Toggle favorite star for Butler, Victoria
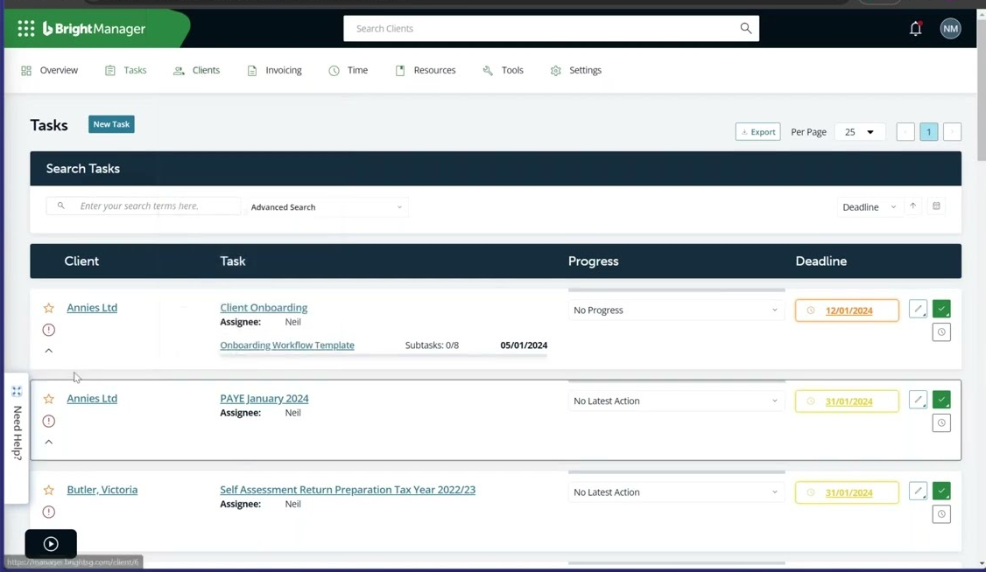The height and width of the screenshot is (572, 986). click(x=49, y=491)
